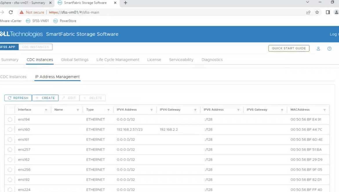The height and width of the screenshot is (192, 339).
Task: Select the main CDC Instances tab
Action: coord(40,60)
